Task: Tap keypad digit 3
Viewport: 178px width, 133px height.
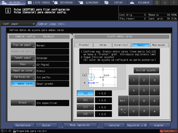Action: point(155,80)
